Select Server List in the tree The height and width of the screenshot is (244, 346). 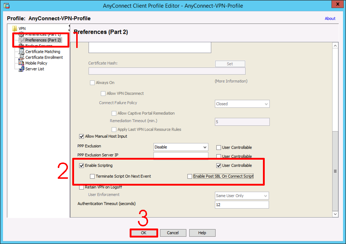[35, 69]
